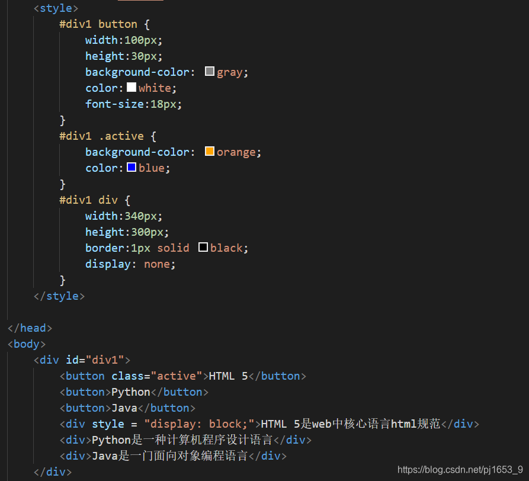Click the word 'blue' value
The image size is (529, 481).
pyautogui.click(x=152, y=168)
